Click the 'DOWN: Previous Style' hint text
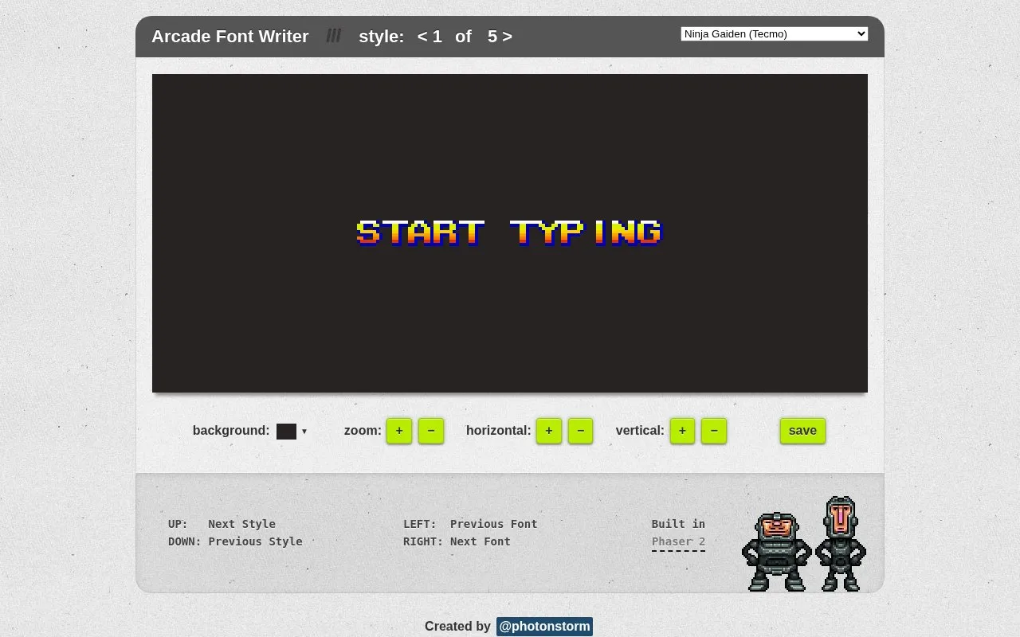The height and width of the screenshot is (637, 1020). 235,541
